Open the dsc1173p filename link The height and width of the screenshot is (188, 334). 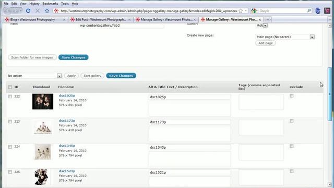67,121
